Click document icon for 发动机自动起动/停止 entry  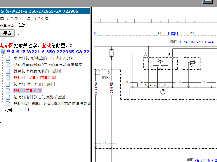tap(8, 65)
